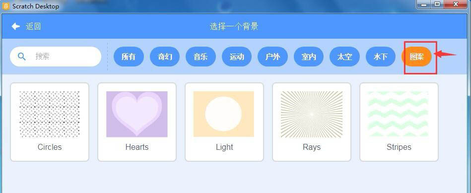Maximize the Scratch Desktop window
Viewport: 471px width, 193px height.
(x=437, y=4)
